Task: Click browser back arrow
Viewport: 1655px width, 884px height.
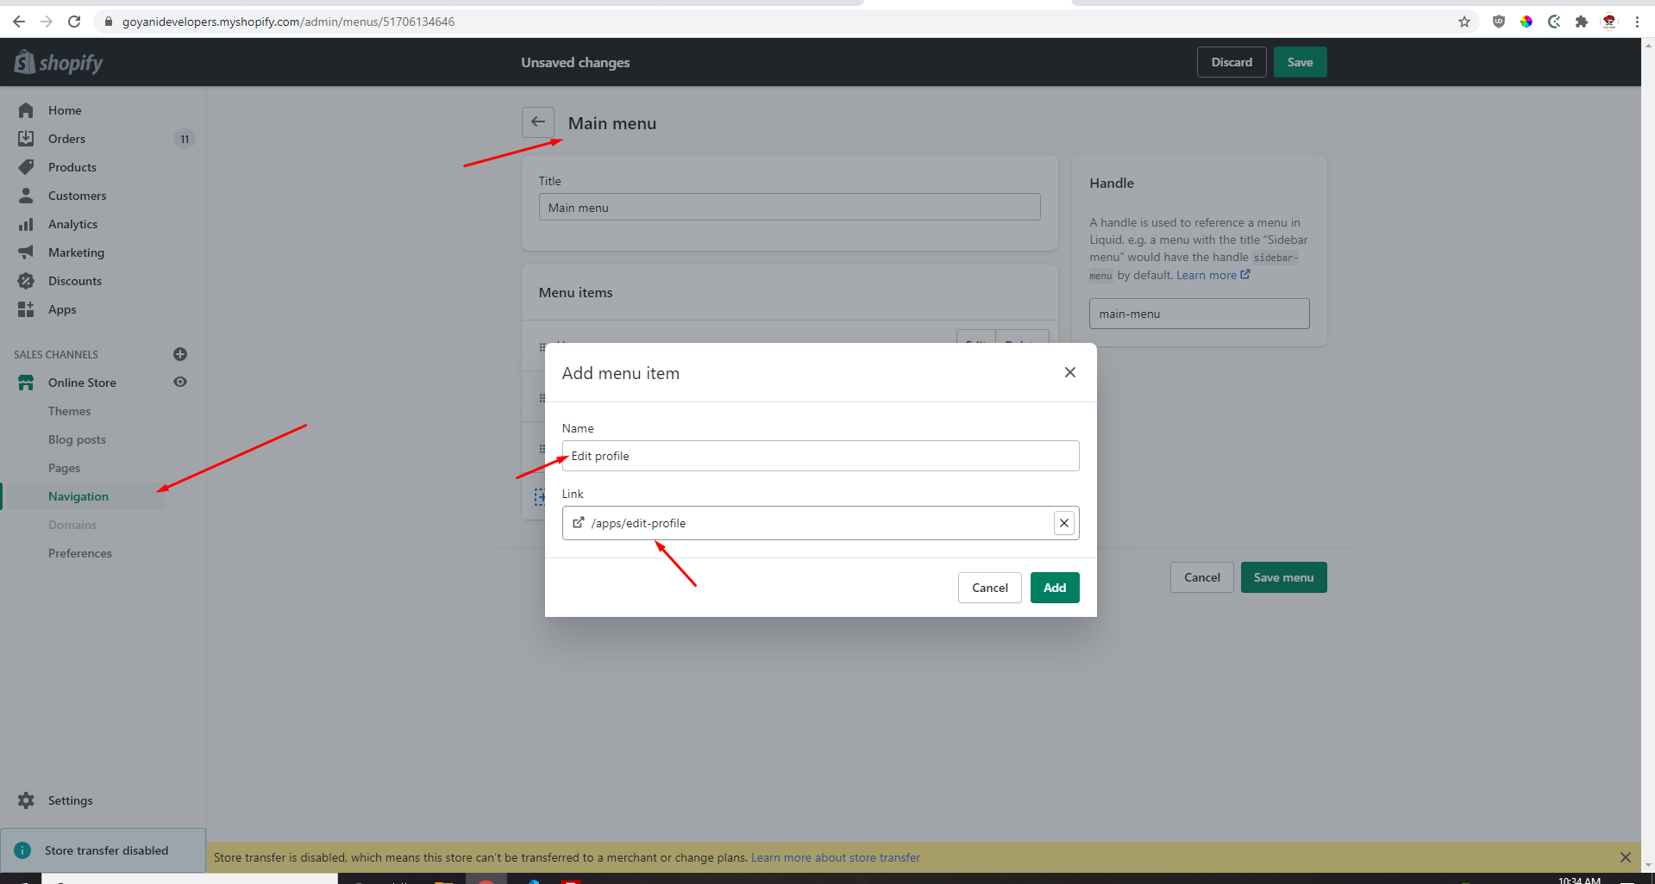Action: pyautogui.click(x=18, y=22)
